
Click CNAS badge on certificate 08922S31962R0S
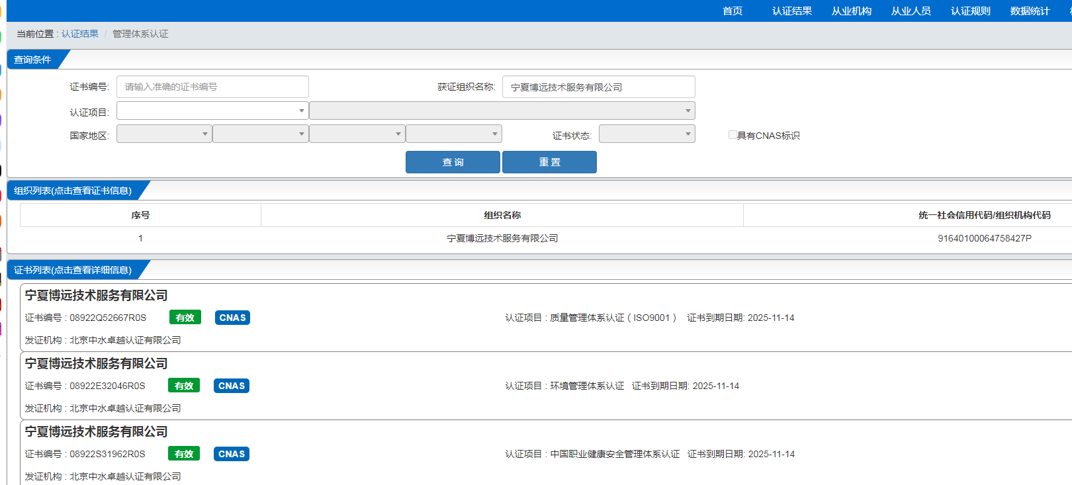232,454
